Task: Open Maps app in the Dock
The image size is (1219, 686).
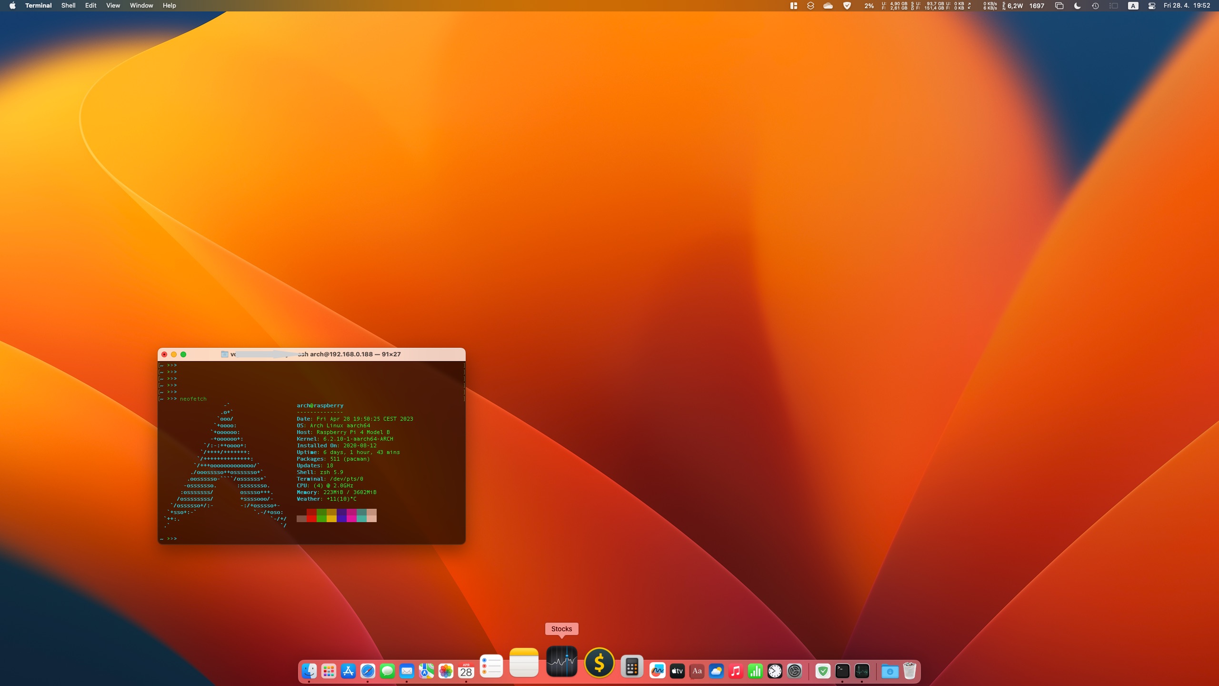Action: [x=426, y=671]
